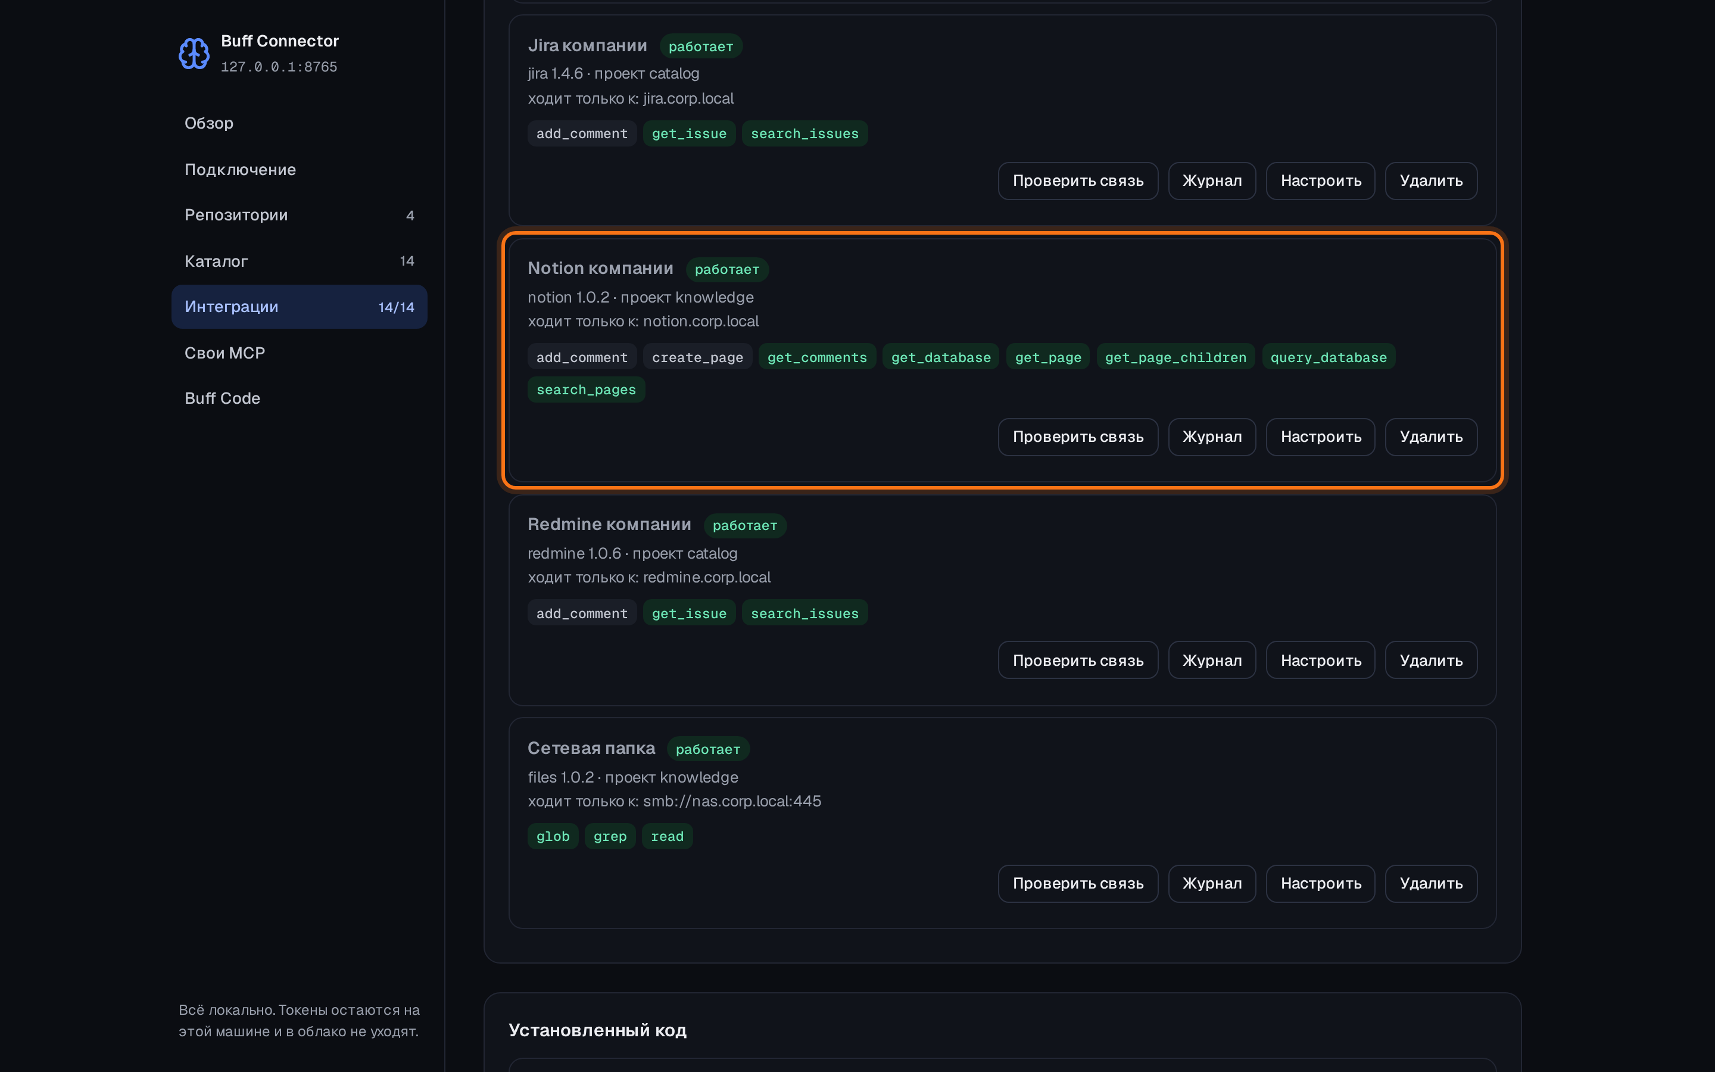Click the get_page tool tag
Screen dimensions: 1715x1072
[1047, 357]
